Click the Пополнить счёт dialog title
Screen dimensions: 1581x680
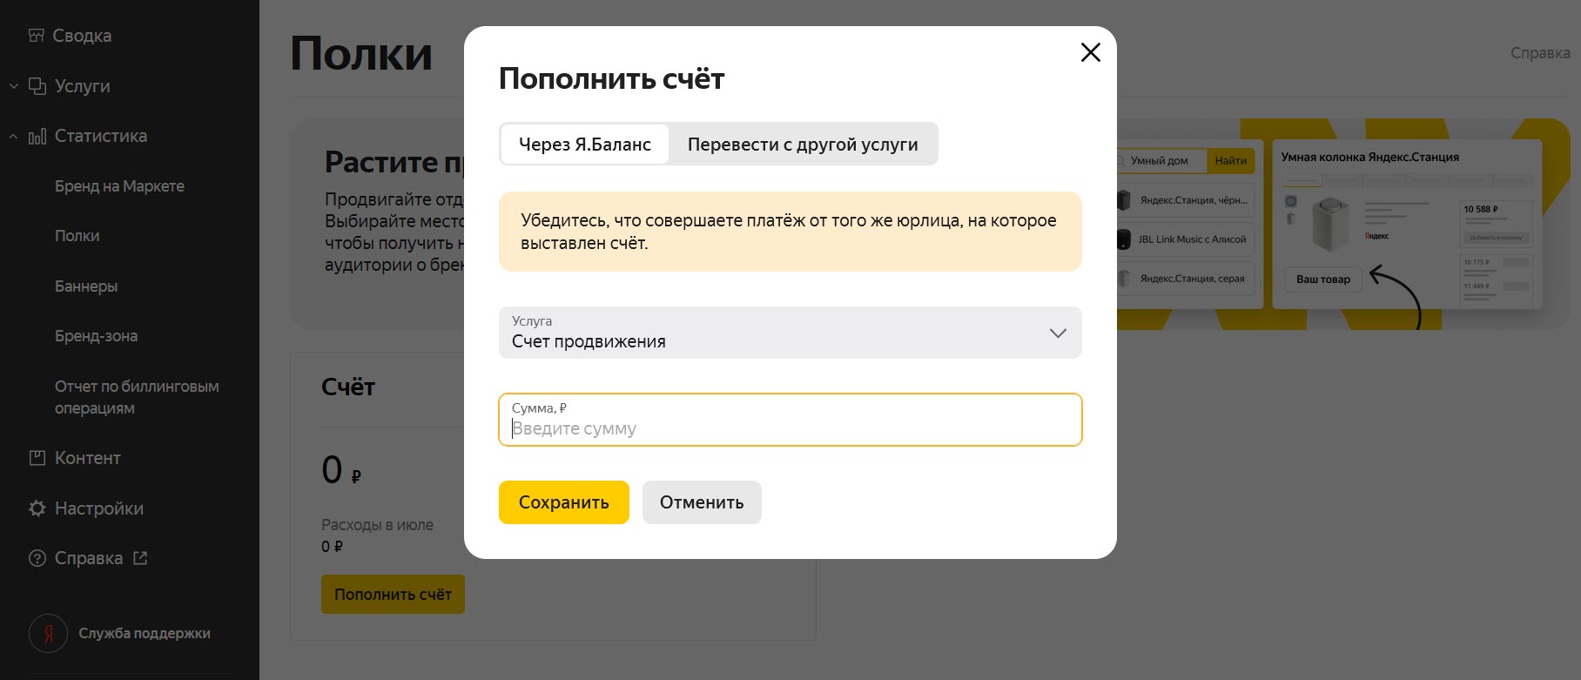coord(611,79)
